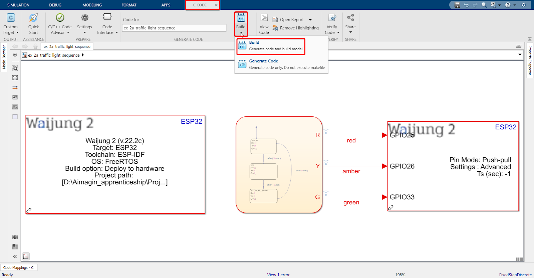Image resolution: width=534 pixels, height=278 pixels.
Task: Open the Model Browser side panel
Action: click(4, 57)
